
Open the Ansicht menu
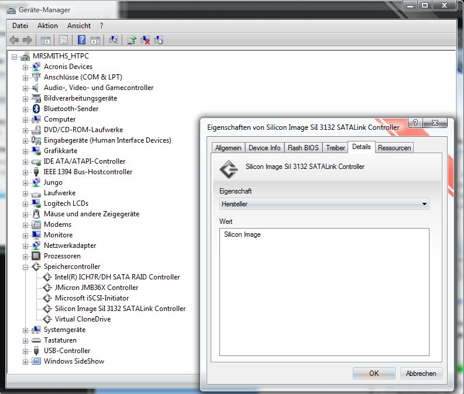pyautogui.click(x=79, y=26)
